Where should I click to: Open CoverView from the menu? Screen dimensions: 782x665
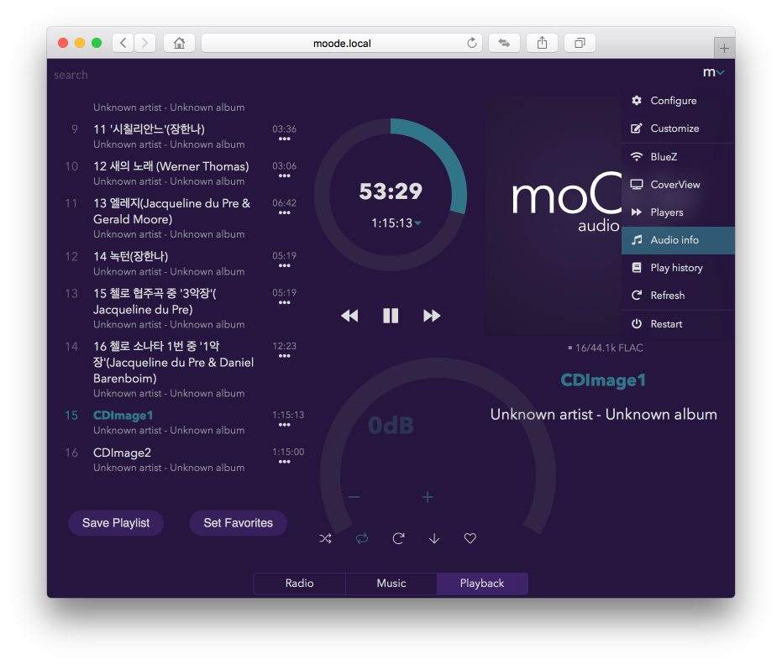[x=679, y=185]
